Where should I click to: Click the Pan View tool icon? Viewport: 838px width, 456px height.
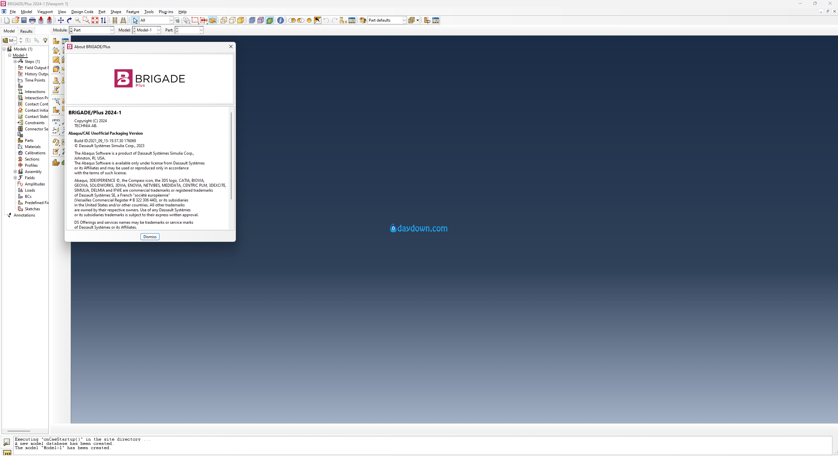[61, 20]
